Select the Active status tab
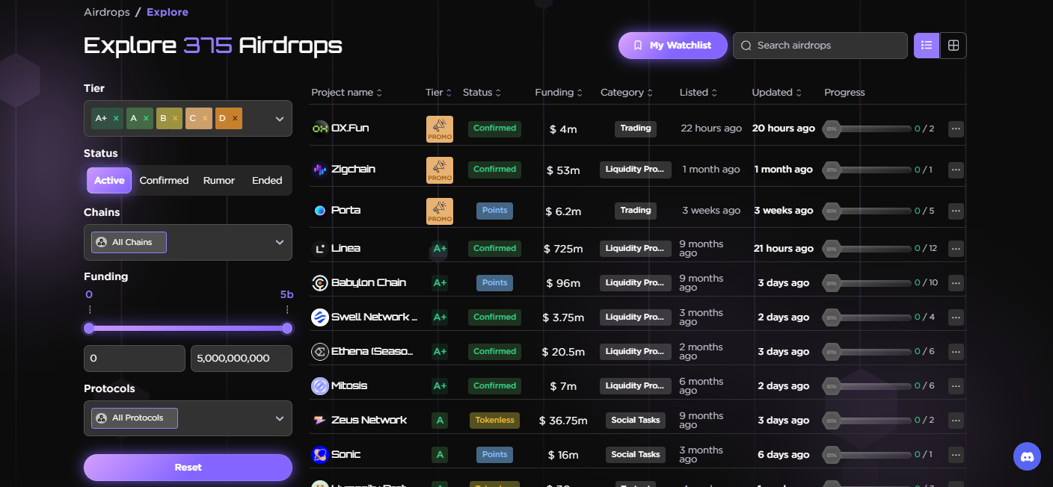 [x=109, y=181]
